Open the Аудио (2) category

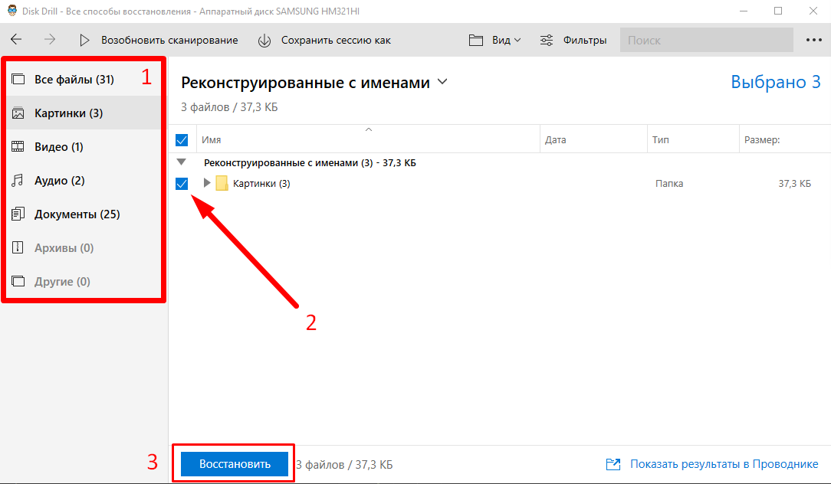click(x=59, y=181)
